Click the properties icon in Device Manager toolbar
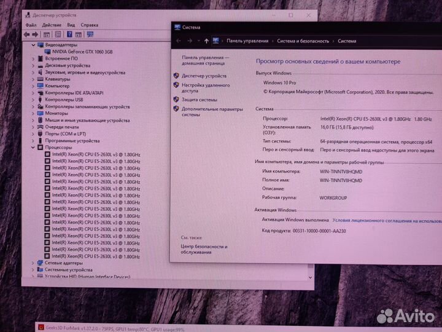This screenshot has height=332, width=442. coord(58,34)
